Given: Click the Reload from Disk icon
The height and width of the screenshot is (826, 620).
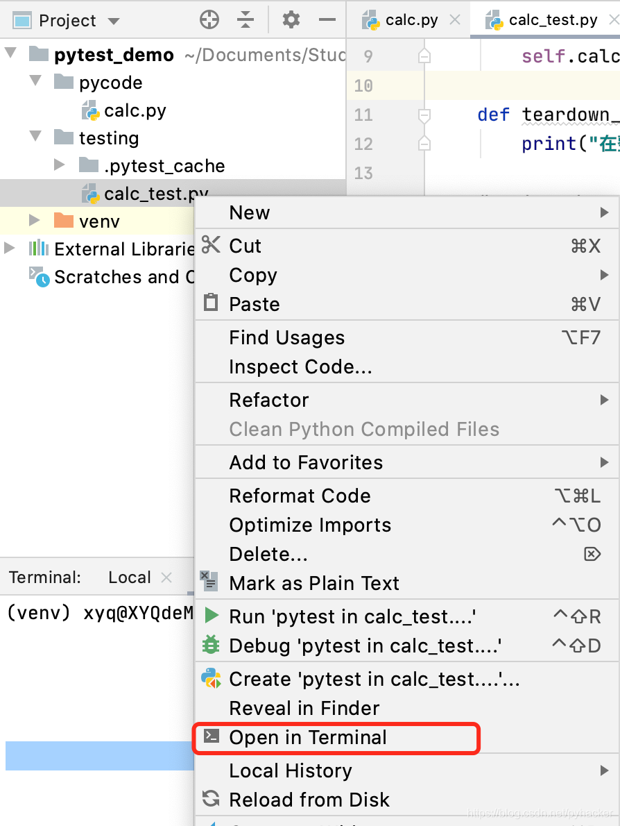Looking at the screenshot, I should 211,799.
